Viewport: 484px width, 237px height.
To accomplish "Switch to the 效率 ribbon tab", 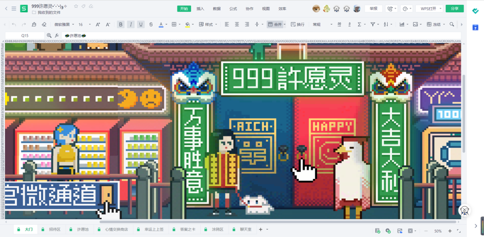I will (282, 8).
